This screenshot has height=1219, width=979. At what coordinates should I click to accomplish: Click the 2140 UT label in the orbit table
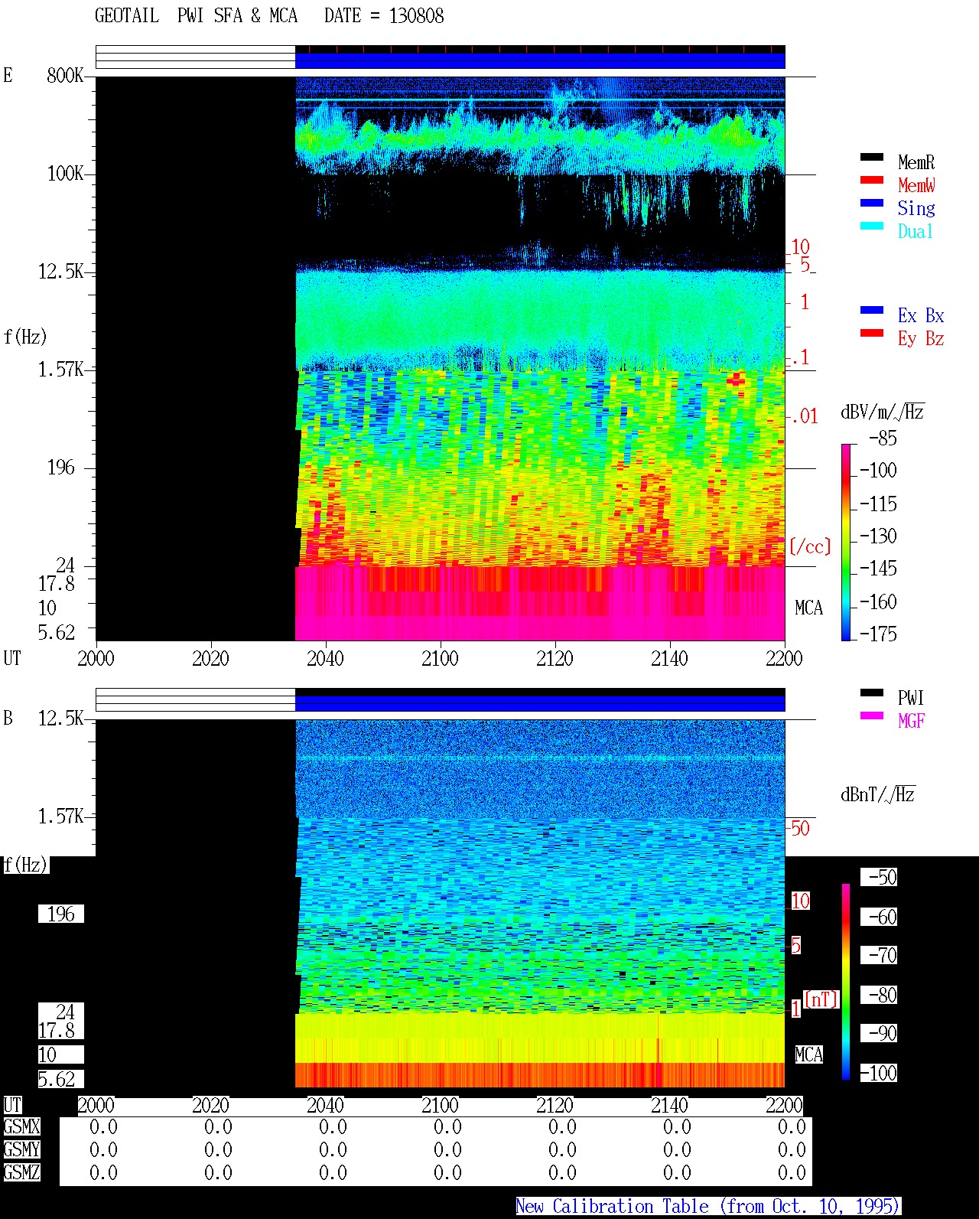tap(669, 1105)
